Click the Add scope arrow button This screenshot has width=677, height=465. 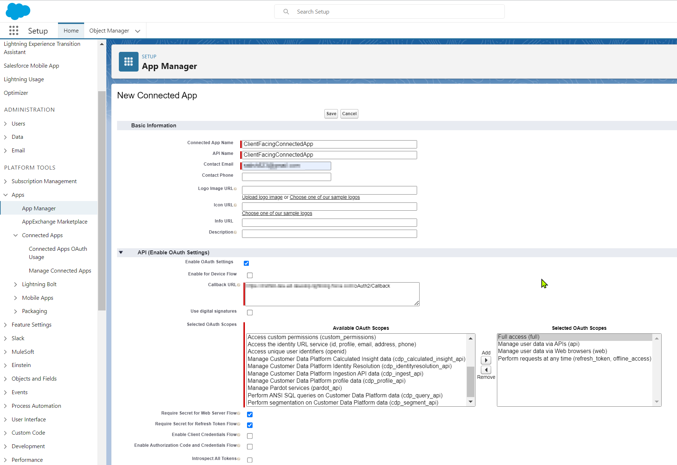(486, 360)
